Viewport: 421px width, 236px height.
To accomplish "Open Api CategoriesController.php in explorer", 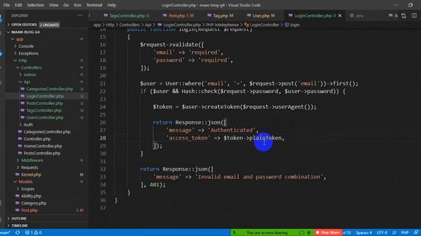I will pos(50,89).
